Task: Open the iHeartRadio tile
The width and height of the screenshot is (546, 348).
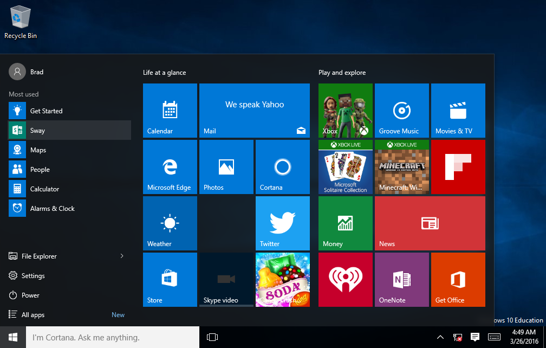Action: [x=346, y=280]
